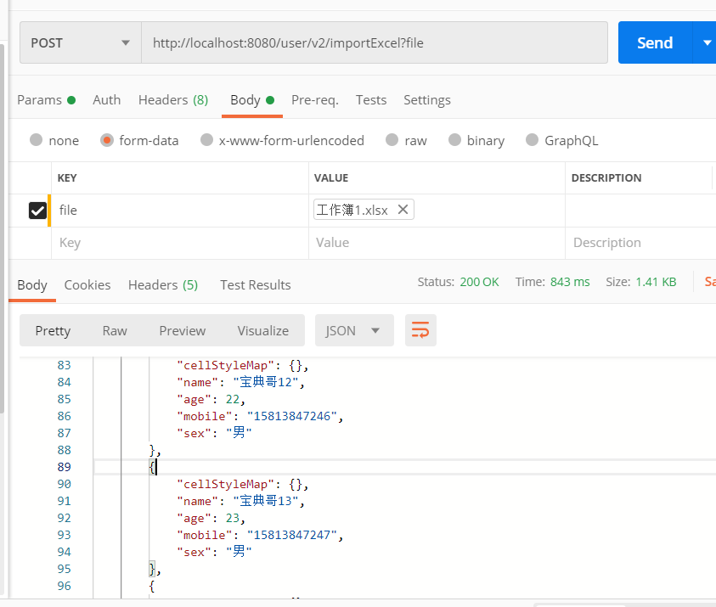Image resolution: width=716 pixels, height=607 pixels.
Task: Click the DESCRIPTION column header
Action: [606, 178]
